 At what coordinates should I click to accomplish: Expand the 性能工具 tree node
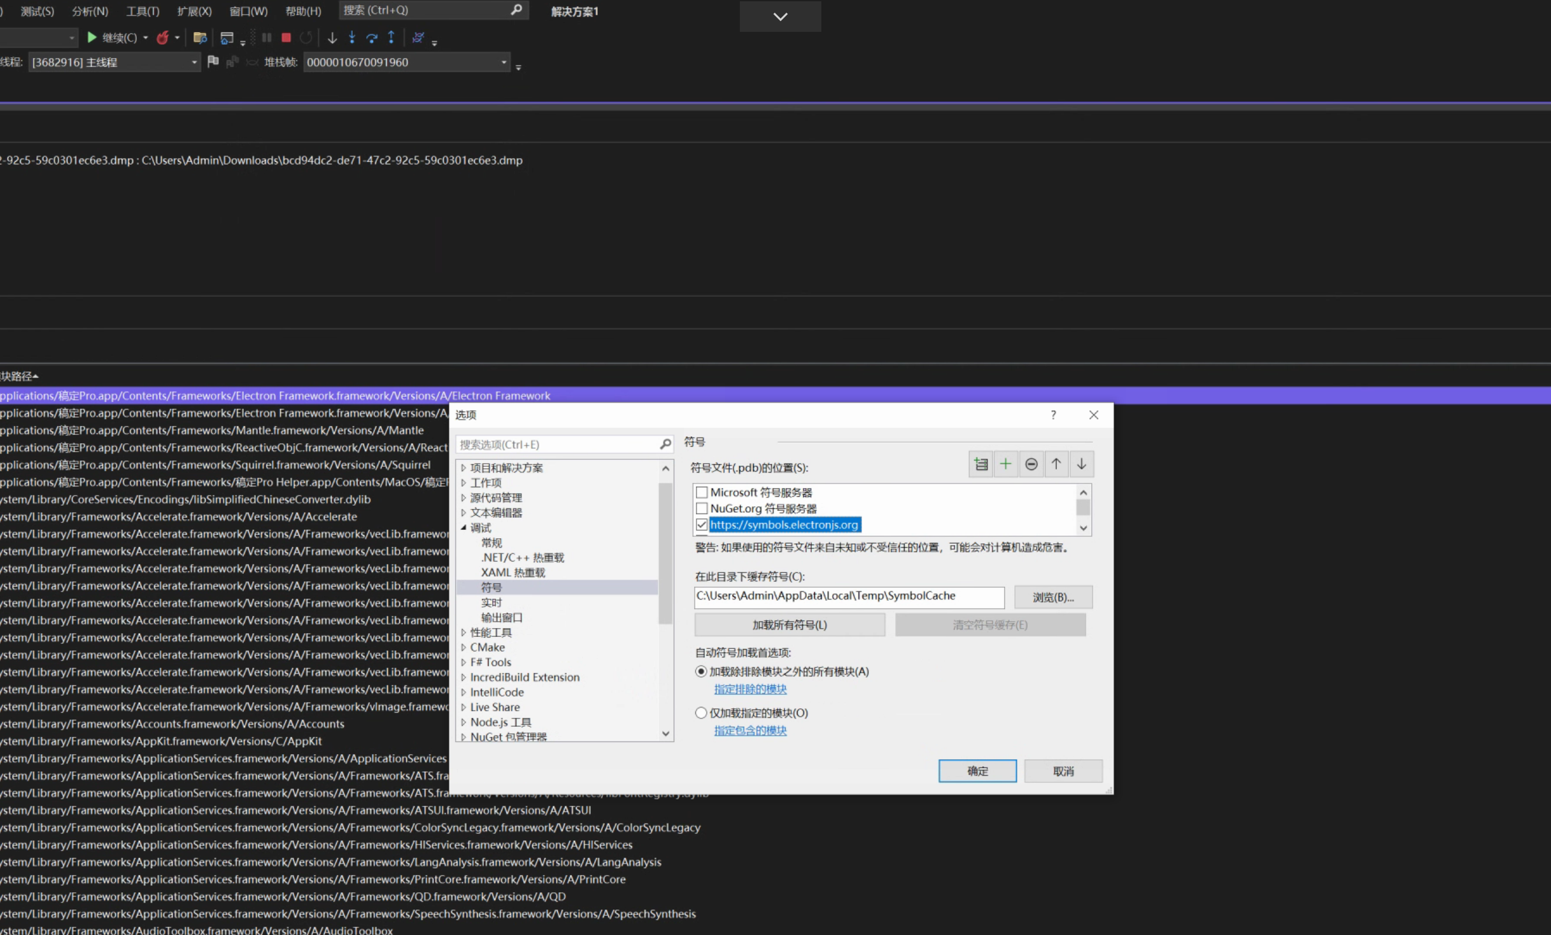(464, 632)
